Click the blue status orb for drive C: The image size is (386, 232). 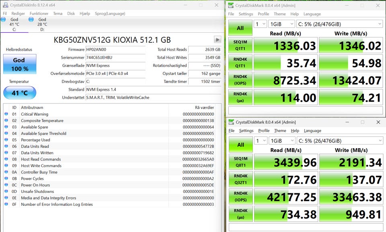click(3, 19)
